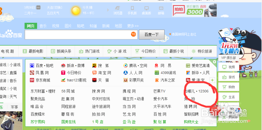Click the hao123影视 icon
Image resolution: width=262 pixels, height=130 pixels.
(x=63, y=80)
